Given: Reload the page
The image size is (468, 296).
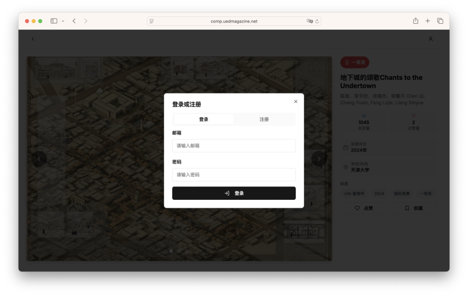Looking at the screenshot, I should [x=317, y=21].
